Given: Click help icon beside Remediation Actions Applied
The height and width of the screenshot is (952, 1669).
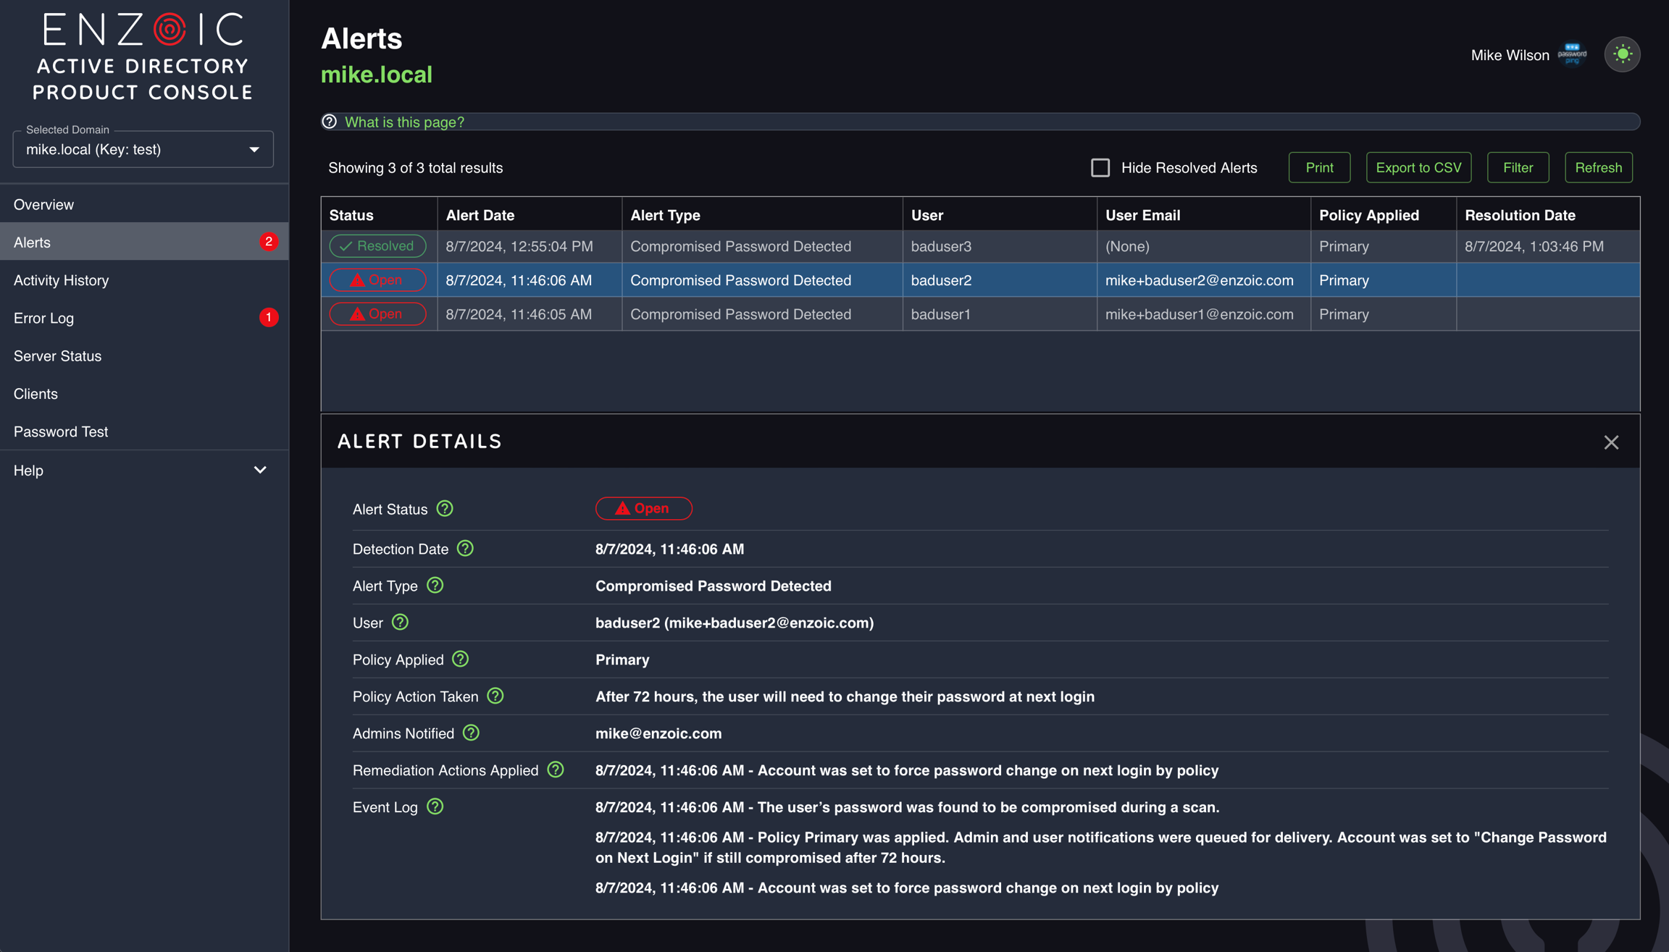Looking at the screenshot, I should point(556,770).
